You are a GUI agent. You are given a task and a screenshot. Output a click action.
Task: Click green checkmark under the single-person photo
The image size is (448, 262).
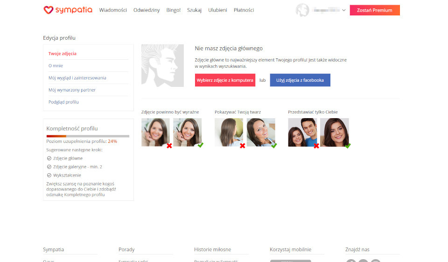point(347,146)
